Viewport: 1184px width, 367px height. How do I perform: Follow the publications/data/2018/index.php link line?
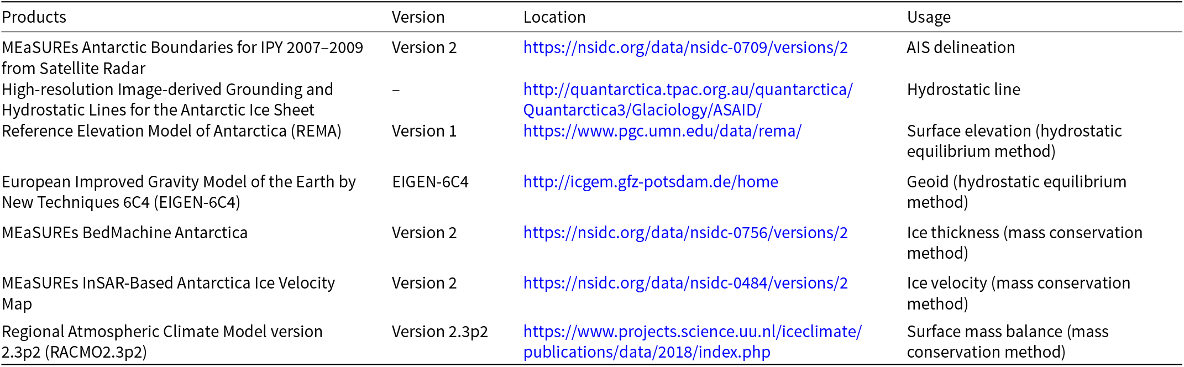(647, 352)
